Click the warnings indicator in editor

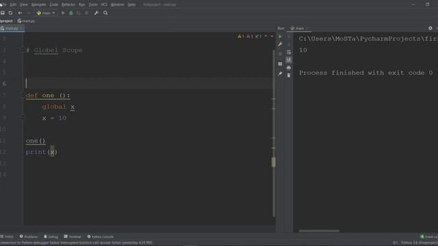tap(249, 36)
